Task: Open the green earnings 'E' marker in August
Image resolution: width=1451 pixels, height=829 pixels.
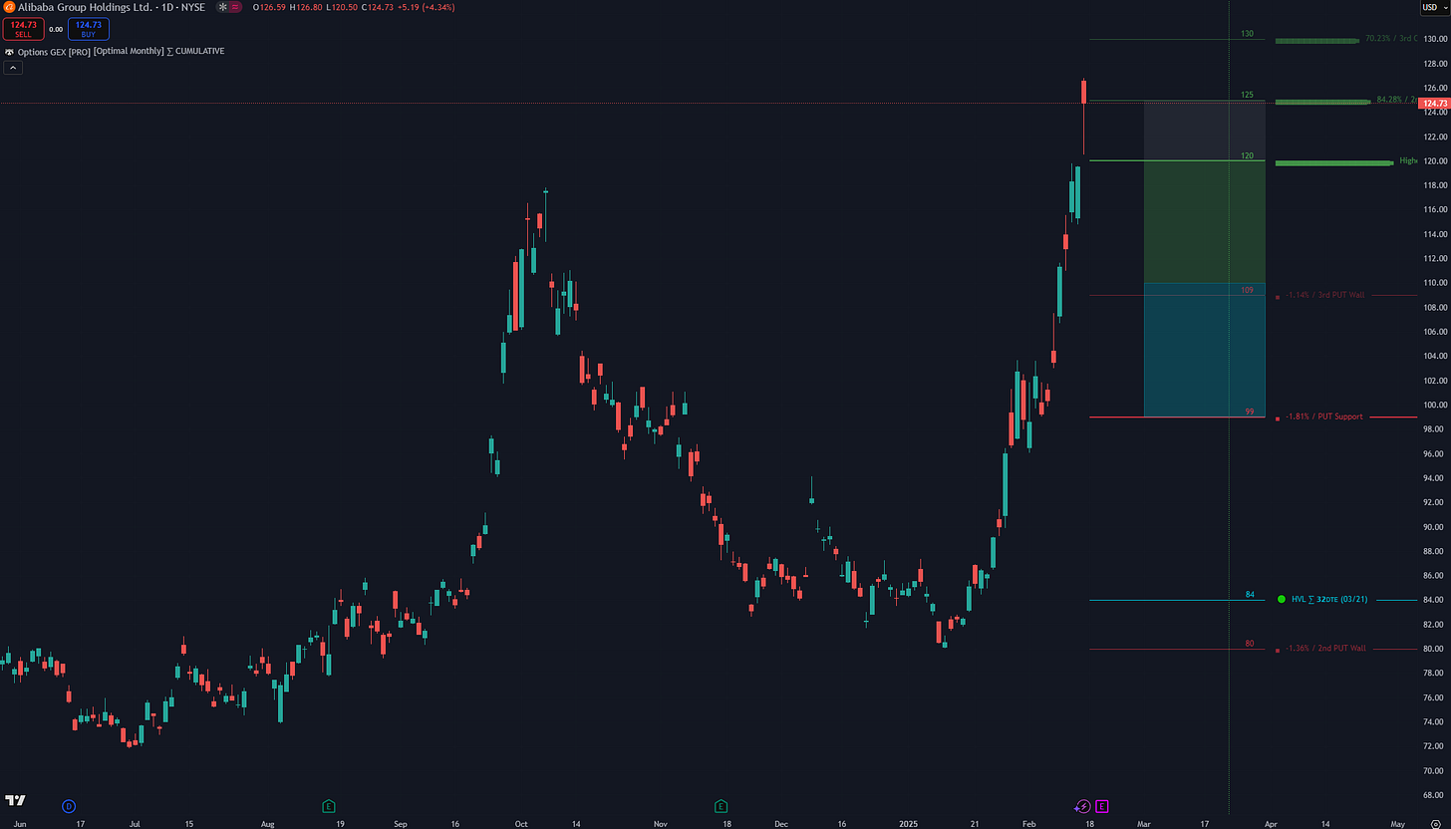Action: click(x=329, y=805)
